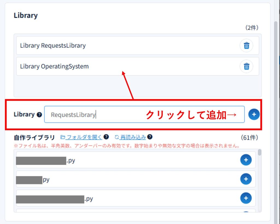Click the folder icon before フォルダを開く
This screenshot has width=280, height=224.
[x=63, y=137]
